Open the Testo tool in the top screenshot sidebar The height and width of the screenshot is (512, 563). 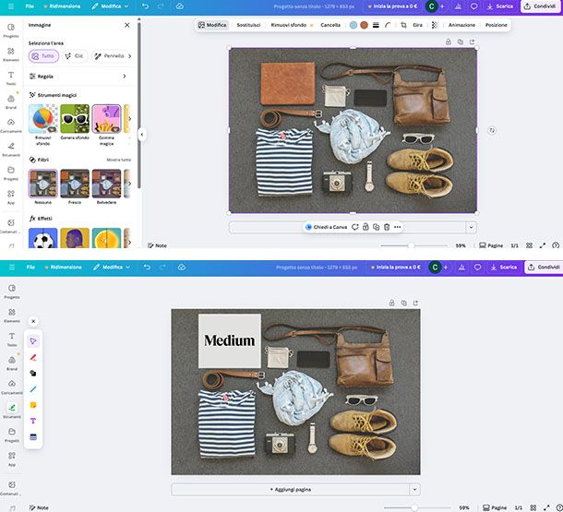point(11,77)
